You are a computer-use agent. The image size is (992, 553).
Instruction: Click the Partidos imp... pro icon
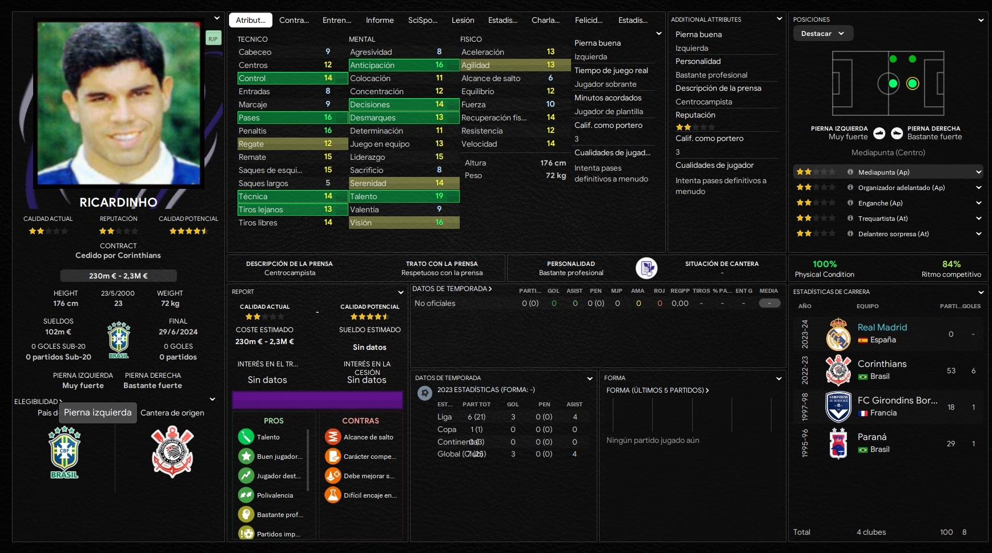point(246,534)
